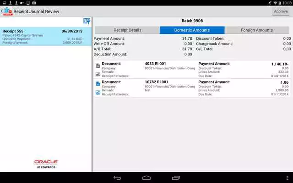Tap the summary Discount Taken label
This screenshot has width=293, height=183.
coord(210,38)
